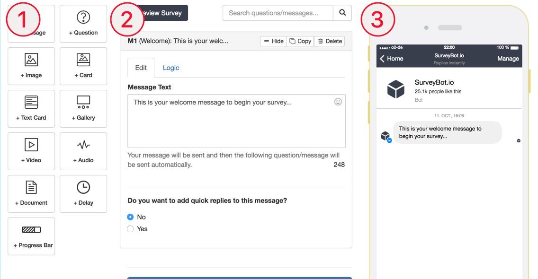538x279 pixels.
Task: Click the SurveyBot.io cube logo in phone preview
Action: tap(395, 89)
